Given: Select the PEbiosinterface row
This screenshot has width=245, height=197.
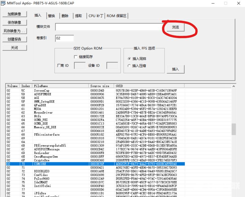Looking at the screenshot, I should point(95,135).
